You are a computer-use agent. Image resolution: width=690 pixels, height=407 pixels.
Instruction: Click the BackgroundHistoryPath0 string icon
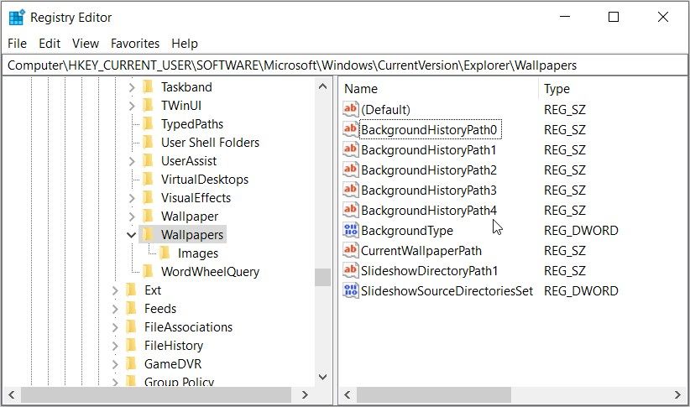click(x=351, y=129)
